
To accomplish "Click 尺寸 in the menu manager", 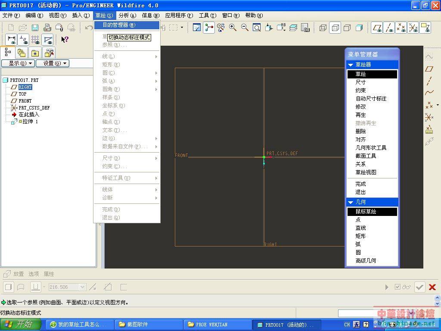I will [360, 82].
